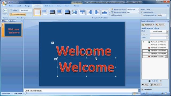This screenshot has height=96, width=171.
Task: Click the notes area to add notes
Action: pos(81,91)
